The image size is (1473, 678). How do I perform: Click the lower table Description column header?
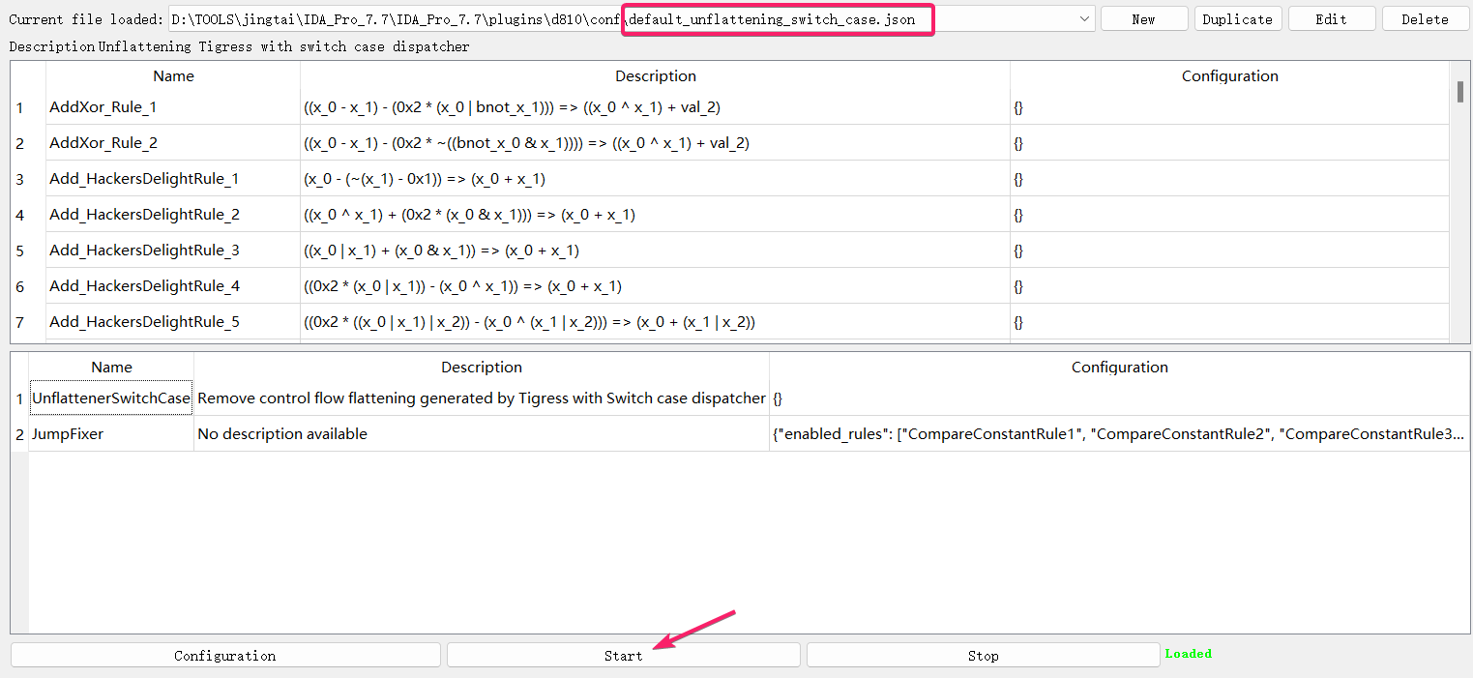coord(482,368)
